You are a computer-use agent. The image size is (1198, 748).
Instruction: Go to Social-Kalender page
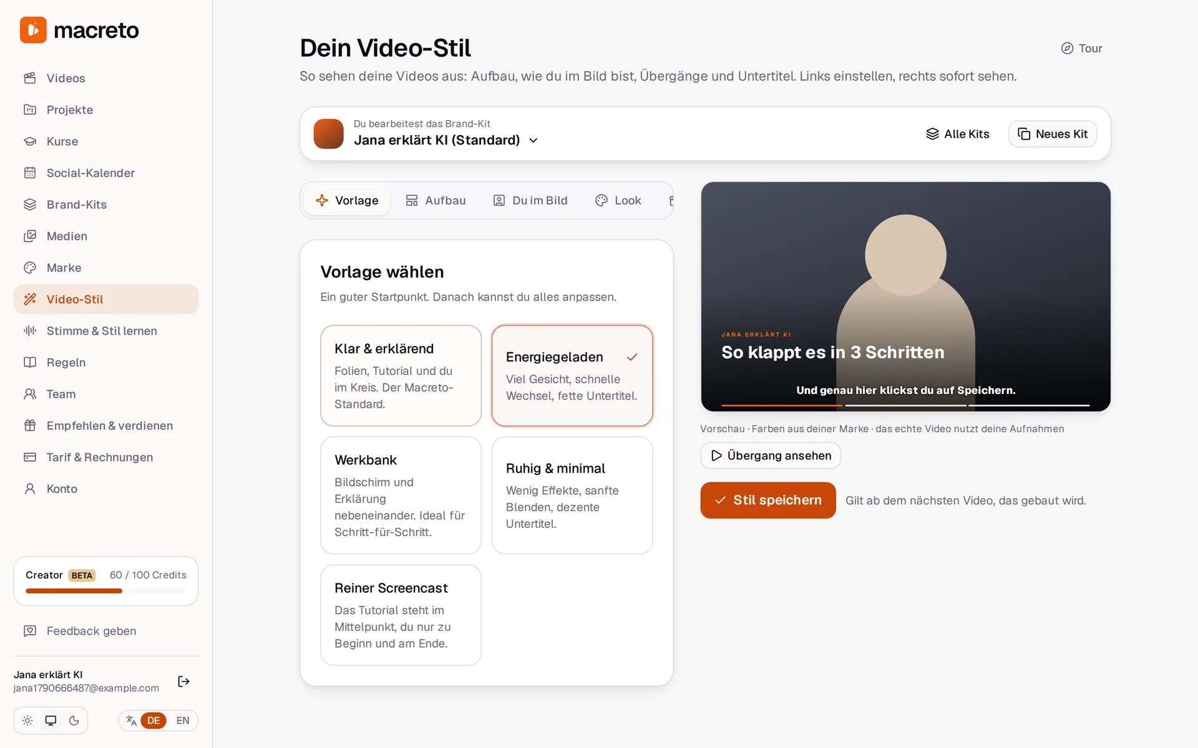[106, 173]
